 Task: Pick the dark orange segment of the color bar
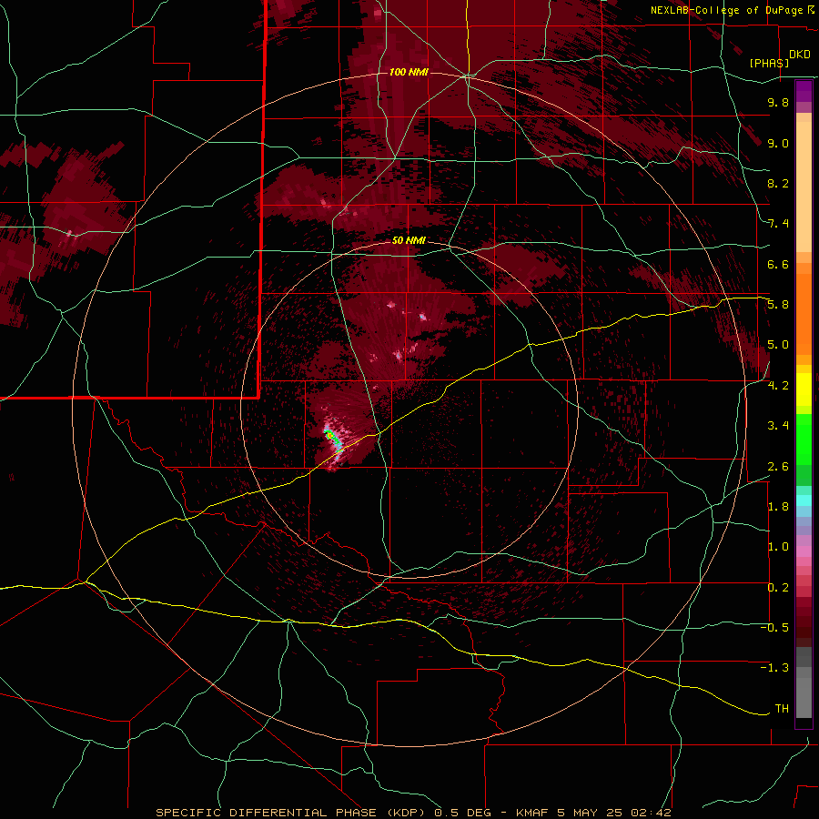pos(804,315)
